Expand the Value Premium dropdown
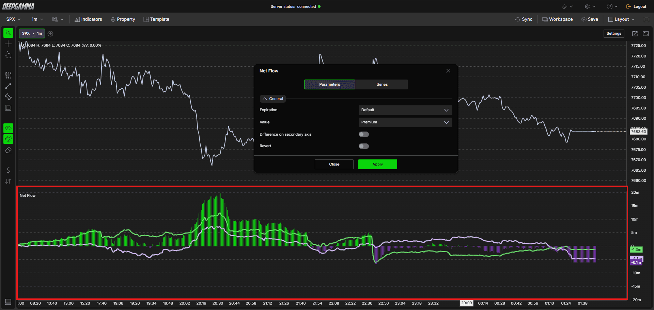 coord(405,122)
